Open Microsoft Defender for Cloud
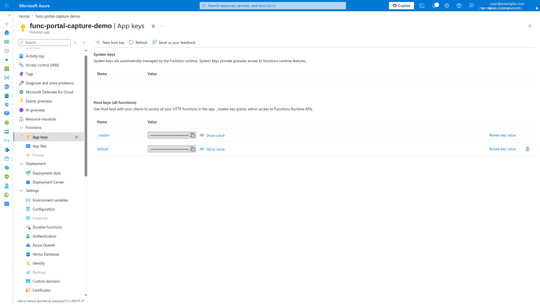Viewport: 540px width, 304px height. (49, 92)
